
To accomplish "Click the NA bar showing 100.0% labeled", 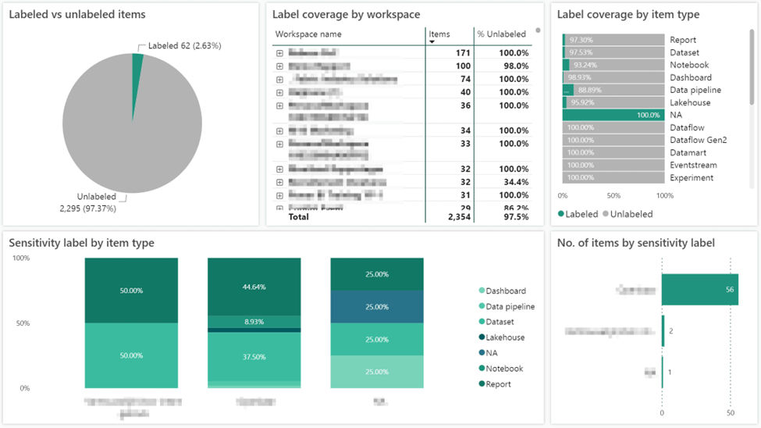I will coord(612,115).
